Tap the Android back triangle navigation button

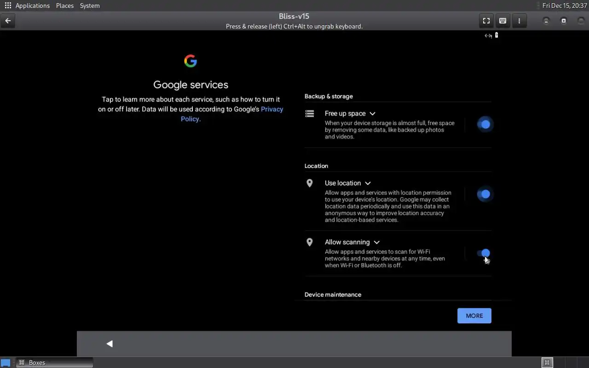110,344
